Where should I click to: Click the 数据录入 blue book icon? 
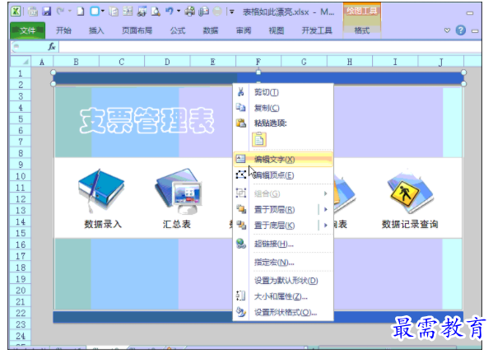point(101,191)
